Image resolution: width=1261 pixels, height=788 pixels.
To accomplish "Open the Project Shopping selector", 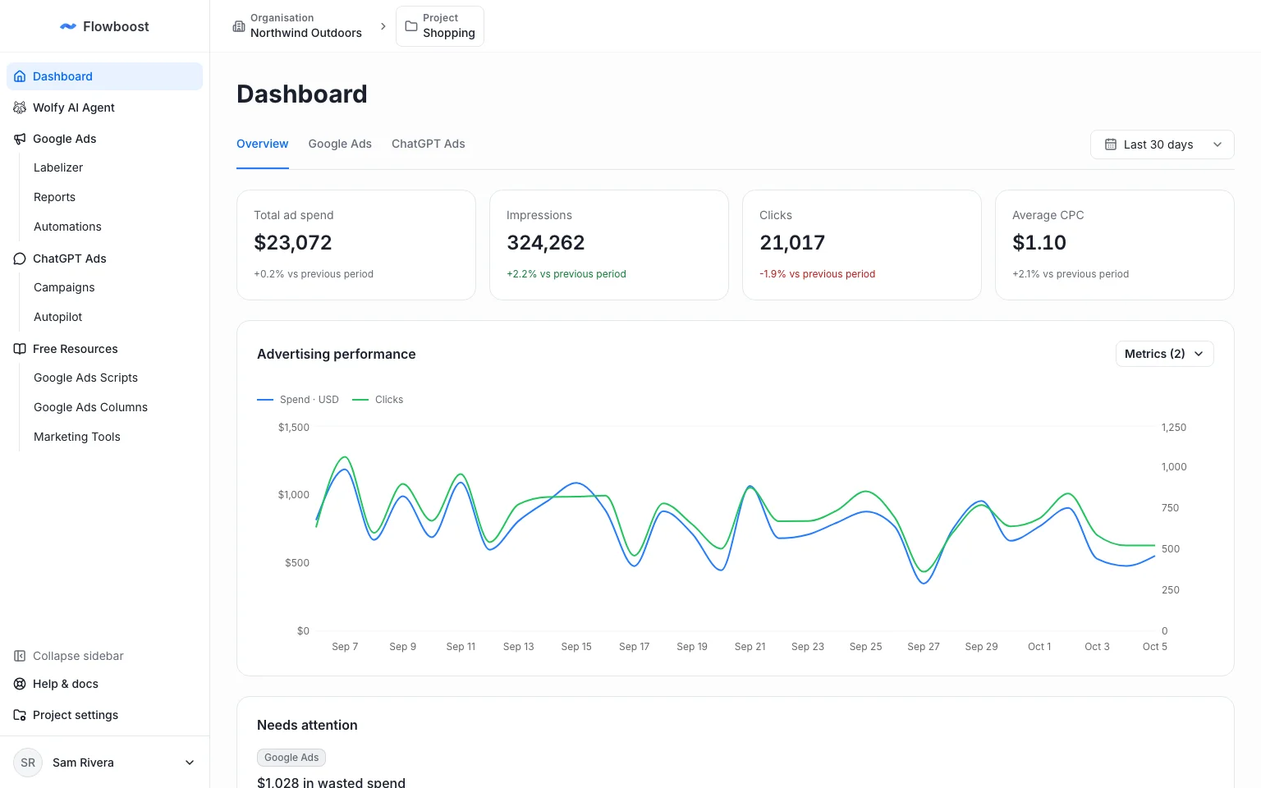I will point(440,26).
